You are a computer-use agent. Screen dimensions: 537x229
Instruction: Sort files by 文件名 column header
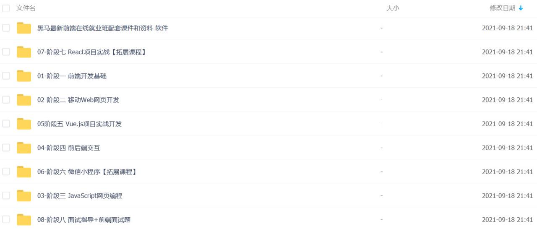[x=26, y=8]
